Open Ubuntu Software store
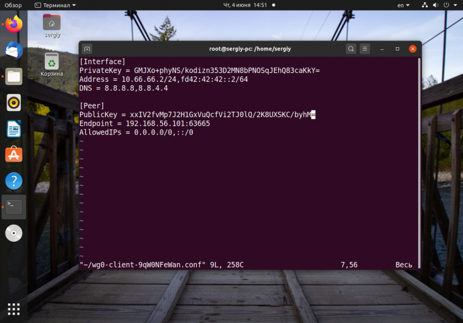Image resolution: width=463 pixels, height=323 pixels. coord(14,155)
